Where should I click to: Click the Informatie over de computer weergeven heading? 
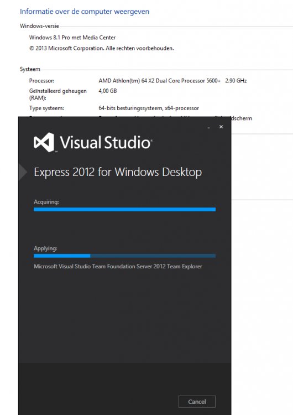coord(85,12)
